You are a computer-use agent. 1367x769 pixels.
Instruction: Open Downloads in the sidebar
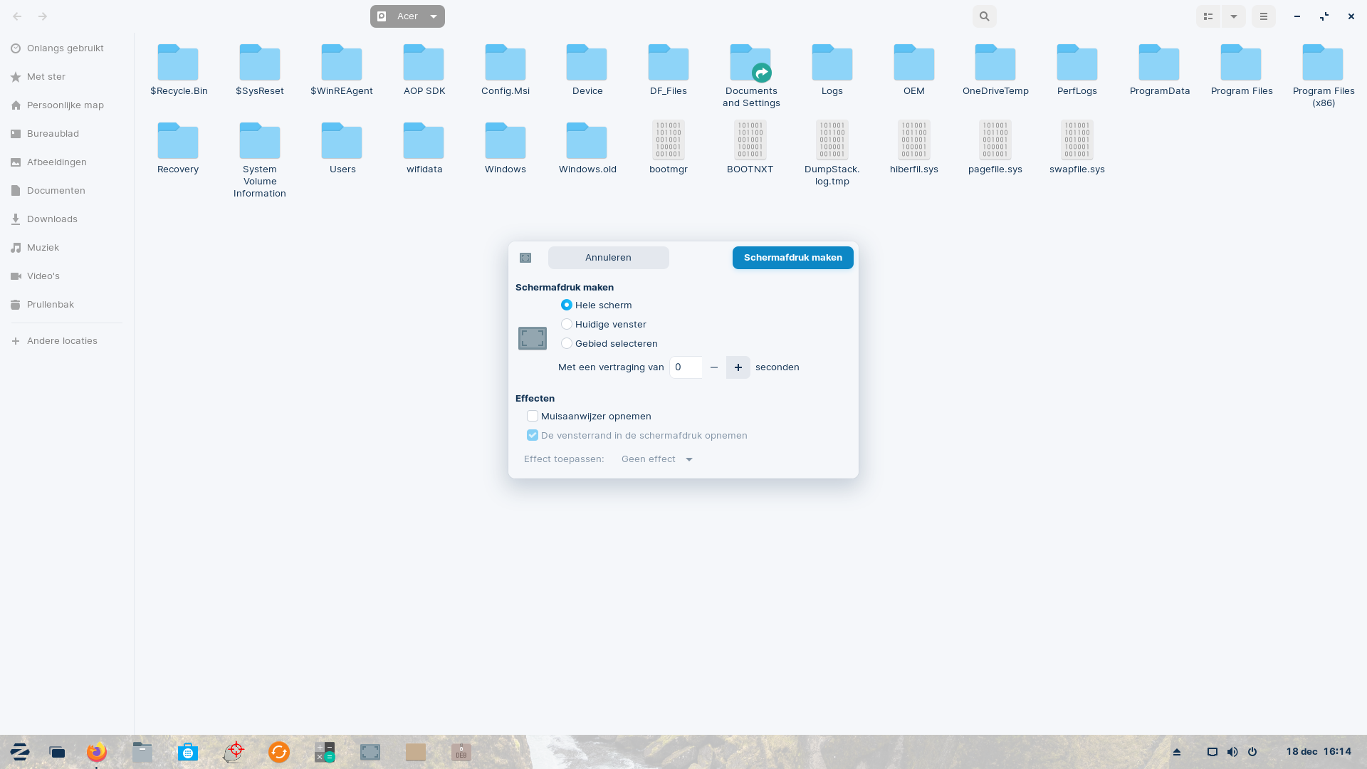click(52, 219)
